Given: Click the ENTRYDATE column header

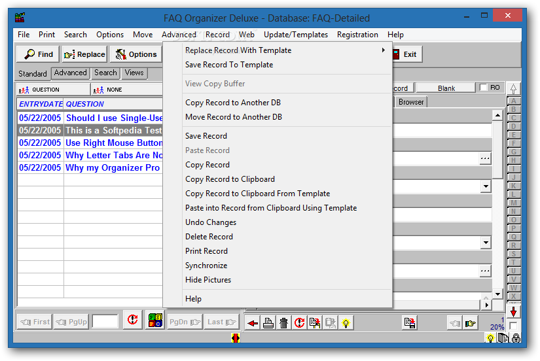Looking at the screenshot, I should [41, 104].
